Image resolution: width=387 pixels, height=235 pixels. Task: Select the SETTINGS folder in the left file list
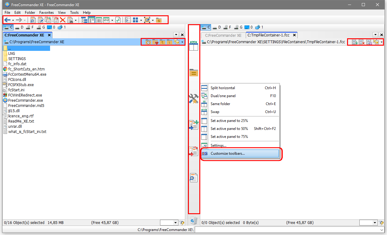17,59
